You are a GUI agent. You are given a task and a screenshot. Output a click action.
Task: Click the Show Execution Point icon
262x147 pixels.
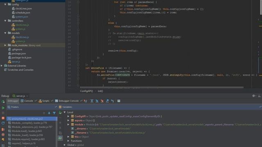coord(86,101)
